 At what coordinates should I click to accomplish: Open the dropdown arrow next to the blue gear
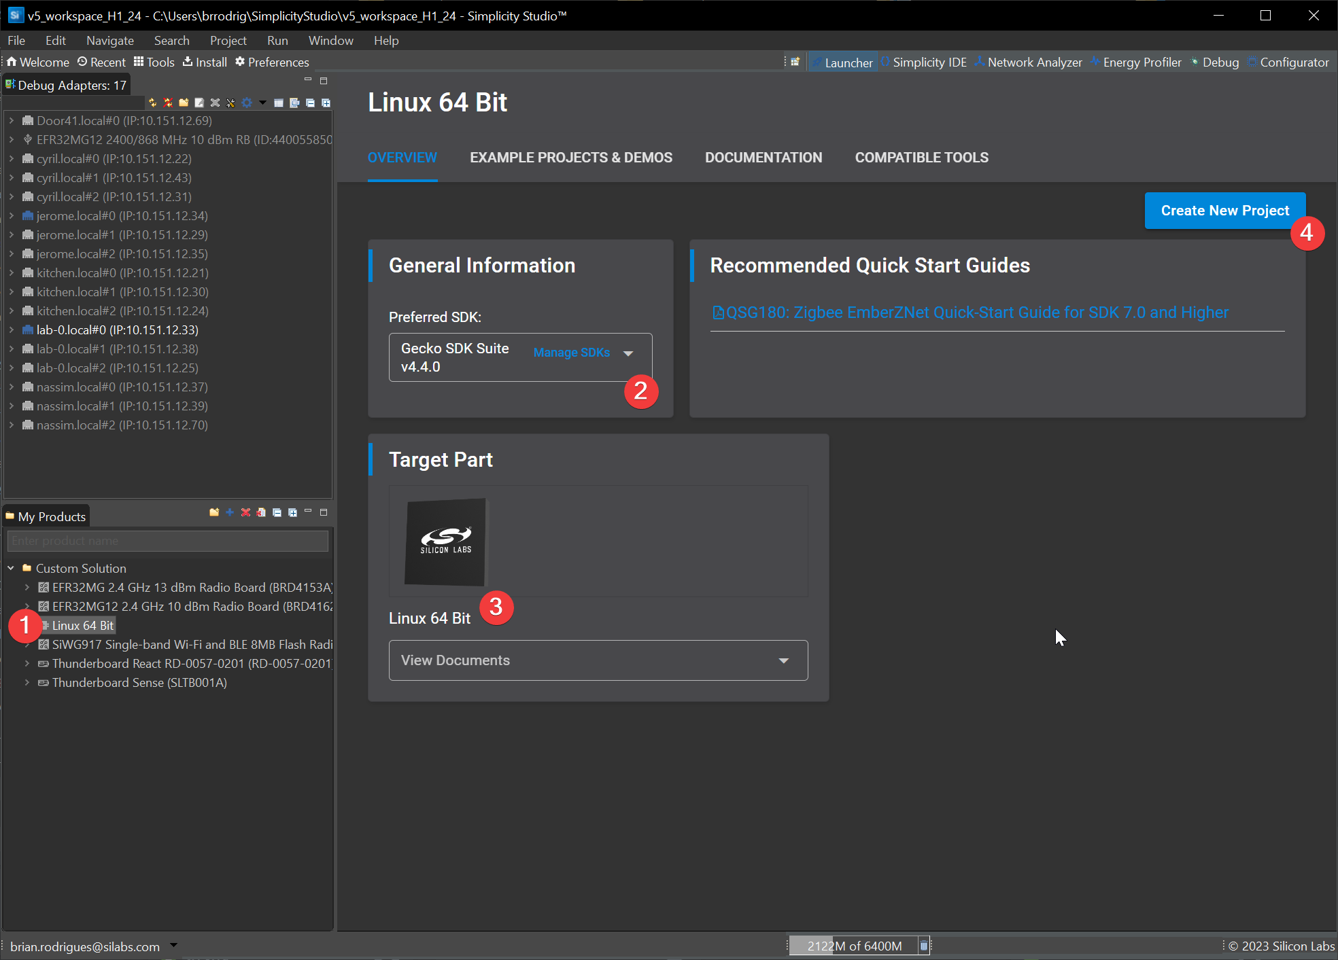pos(262,103)
